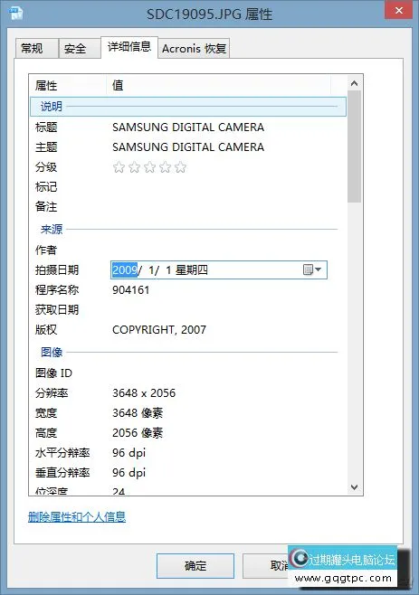Click the vertical scrollbar thumb

pyautogui.click(x=355, y=146)
